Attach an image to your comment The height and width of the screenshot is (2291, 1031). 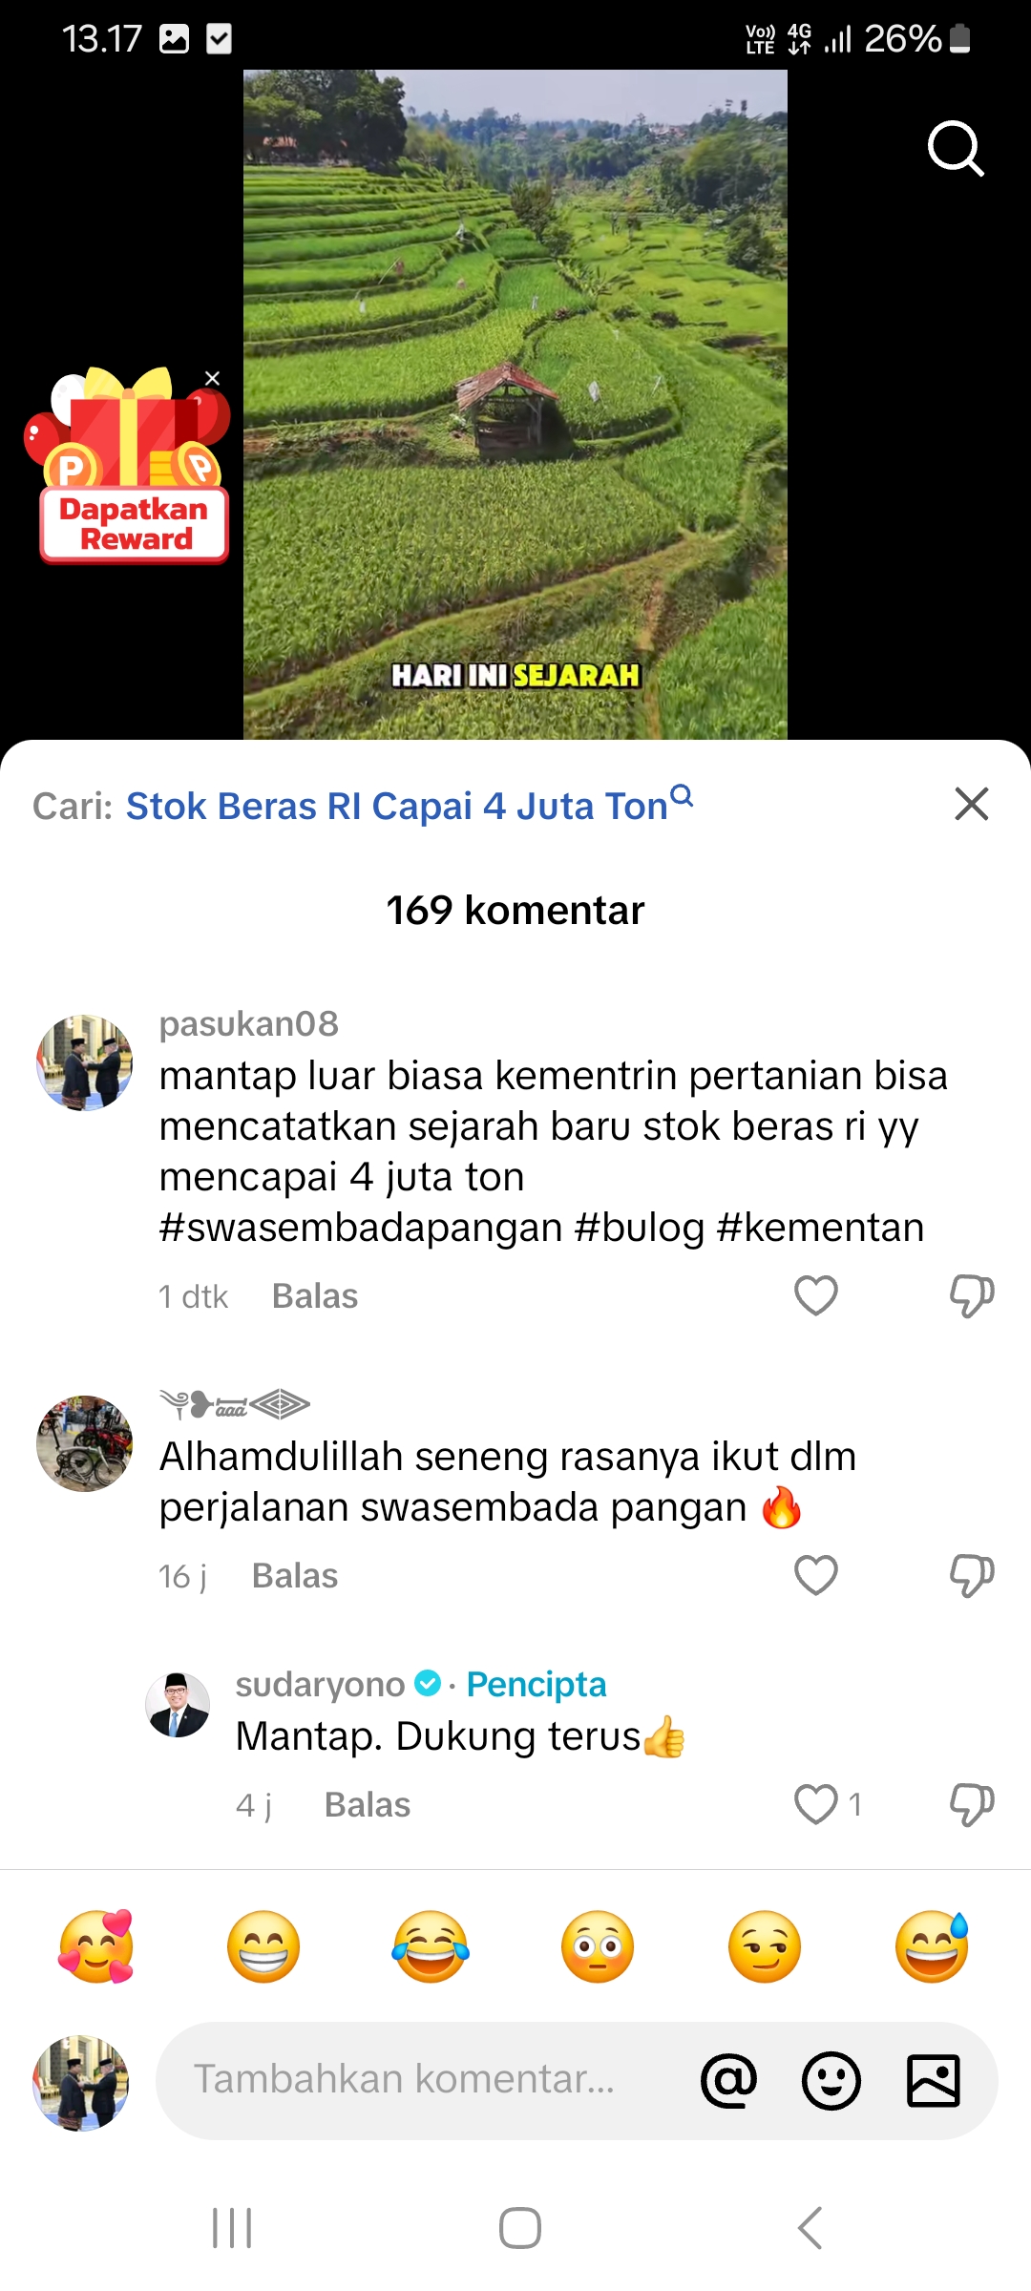[x=934, y=2080]
